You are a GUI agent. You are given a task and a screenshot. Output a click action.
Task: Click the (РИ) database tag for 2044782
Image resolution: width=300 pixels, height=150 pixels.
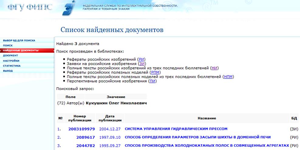pyautogui.click(x=294, y=146)
